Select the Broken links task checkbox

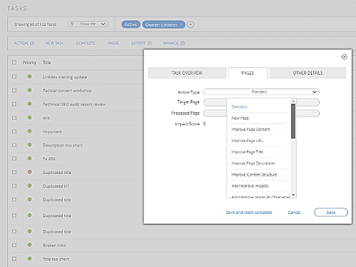click(x=14, y=245)
